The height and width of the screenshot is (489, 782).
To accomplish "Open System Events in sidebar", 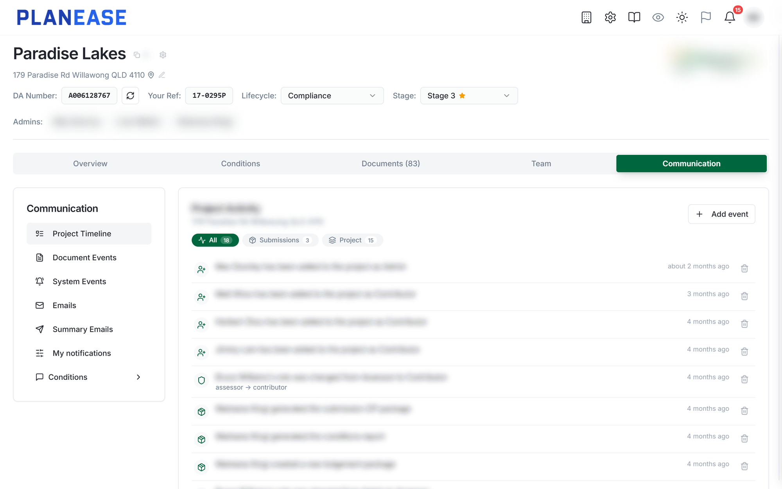I will tap(89, 281).
